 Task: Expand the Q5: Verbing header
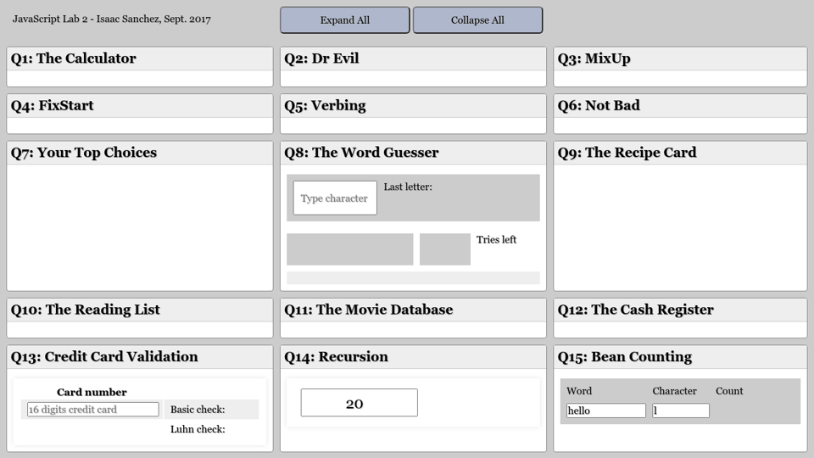pos(413,106)
